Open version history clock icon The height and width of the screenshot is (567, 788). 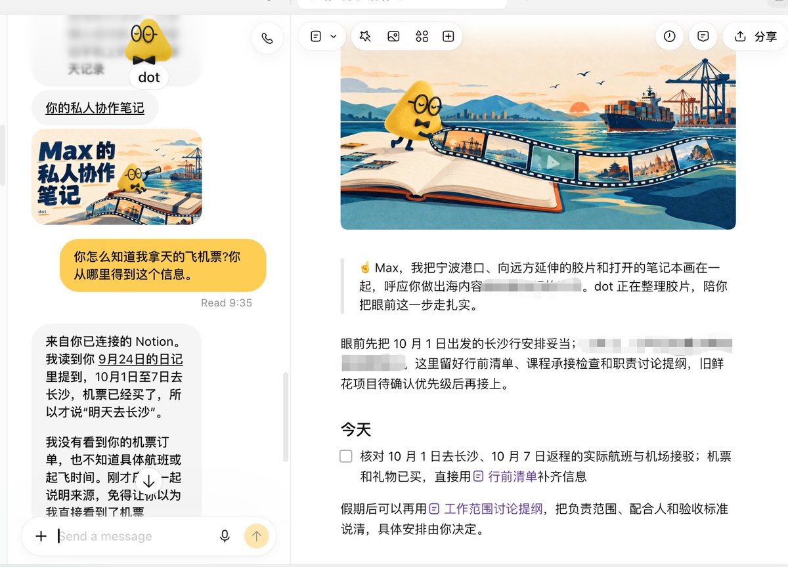point(669,37)
